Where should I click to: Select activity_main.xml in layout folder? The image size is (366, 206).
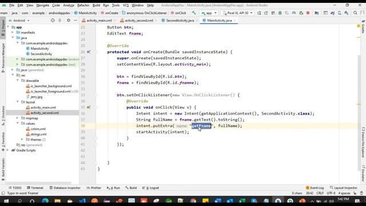(x=41, y=108)
